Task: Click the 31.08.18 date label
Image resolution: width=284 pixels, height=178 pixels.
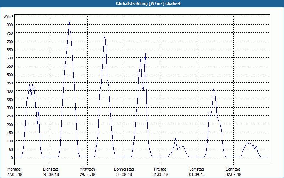Action: [160, 174]
